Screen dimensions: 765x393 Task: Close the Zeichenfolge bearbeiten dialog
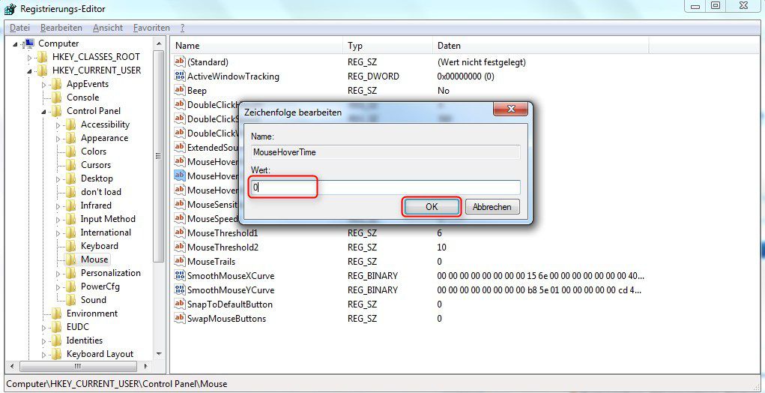click(x=510, y=109)
